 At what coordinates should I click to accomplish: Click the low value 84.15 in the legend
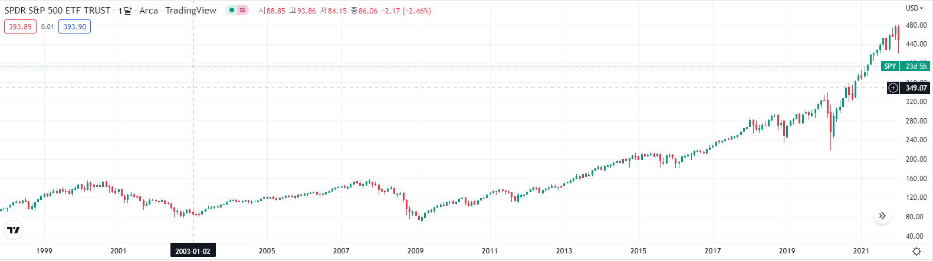coord(337,11)
